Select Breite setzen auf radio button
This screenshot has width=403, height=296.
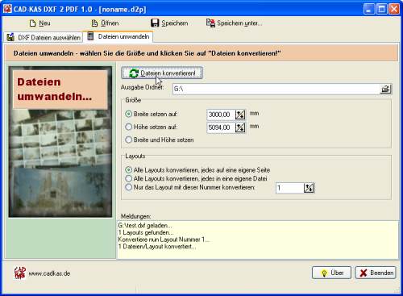129,114
